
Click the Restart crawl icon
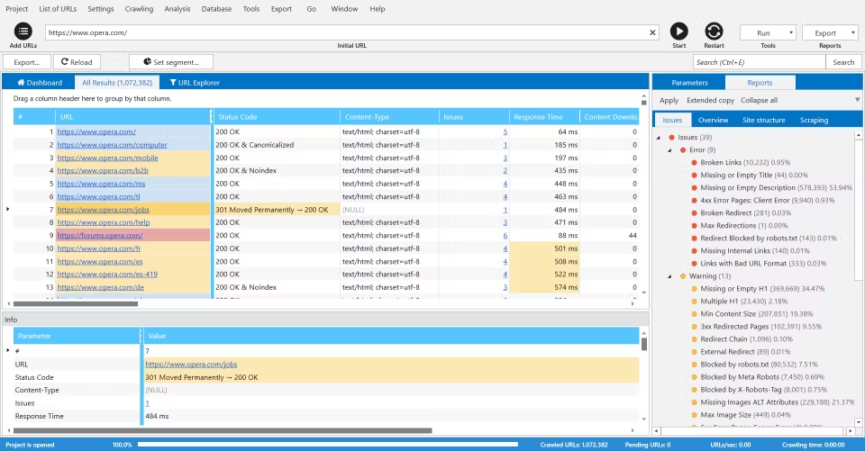(714, 32)
